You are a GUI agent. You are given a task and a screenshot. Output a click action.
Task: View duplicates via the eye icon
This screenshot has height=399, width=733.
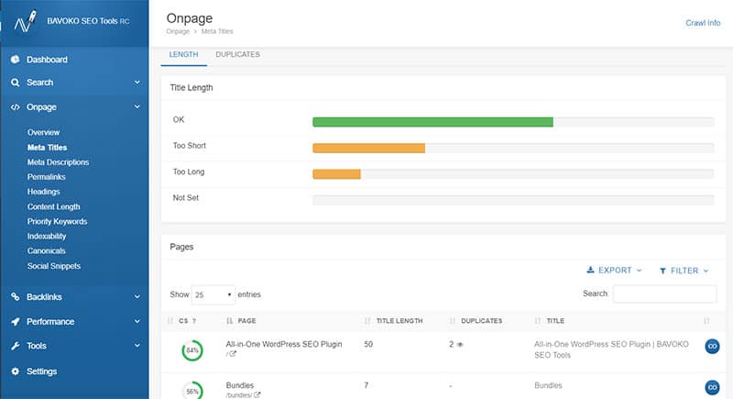point(461,344)
